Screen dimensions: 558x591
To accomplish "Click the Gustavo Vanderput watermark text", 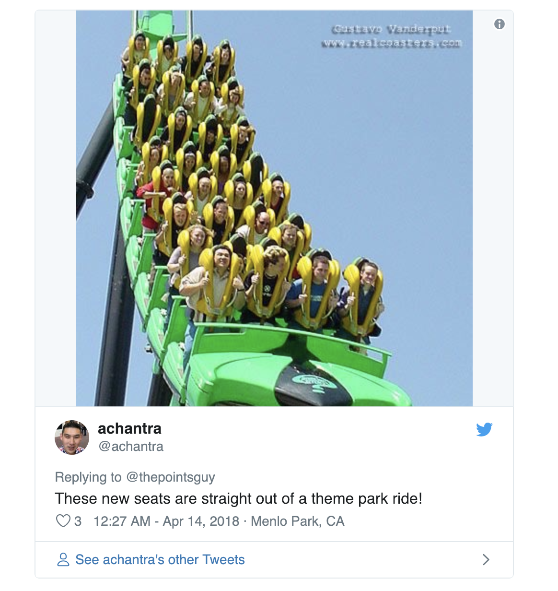I will tap(392, 29).
